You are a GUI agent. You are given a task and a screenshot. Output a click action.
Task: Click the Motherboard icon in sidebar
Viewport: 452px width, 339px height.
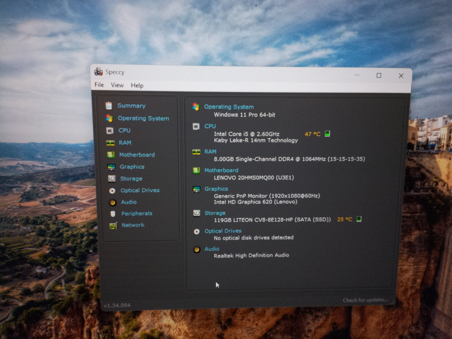point(111,155)
